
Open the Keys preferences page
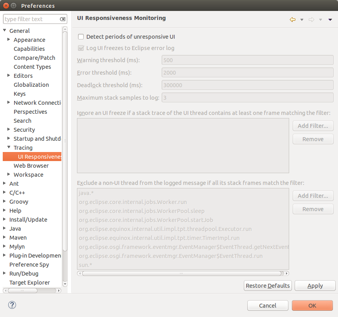click(x=20, y=93)
